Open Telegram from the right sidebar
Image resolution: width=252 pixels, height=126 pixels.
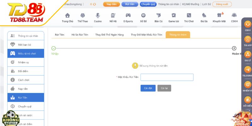248,70
